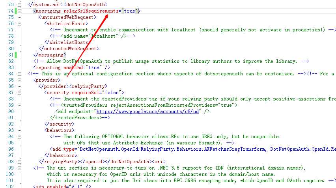The height and width of the screenshot is (188, 336).
Task: Click the opening untrustedWebRequest tag
Action: coord(67,17)
